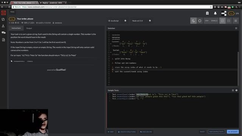Open the chat icon in the sidebar

[x=3, y=33]
